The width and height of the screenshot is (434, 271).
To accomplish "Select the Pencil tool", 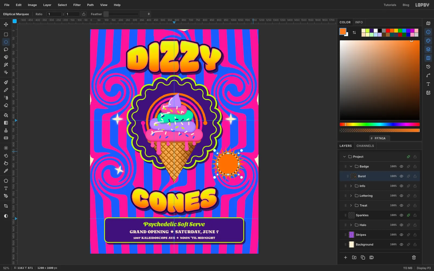I will click(6, 90).
